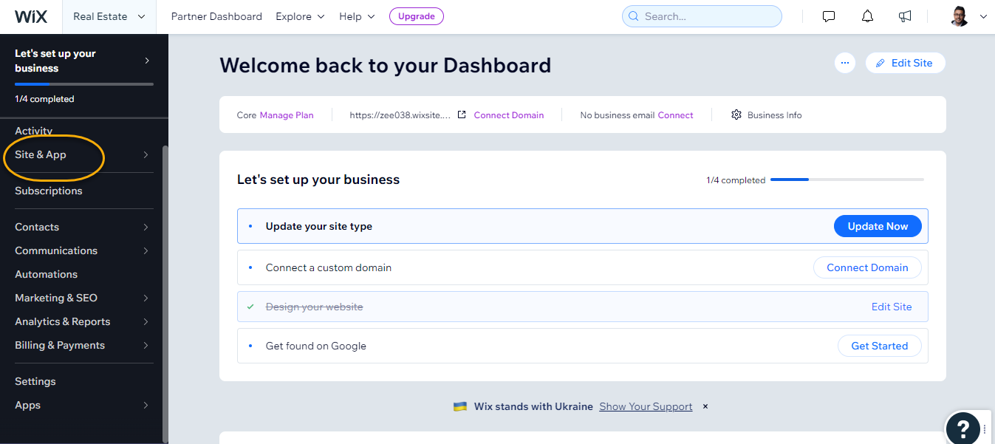Expand the Help menu
The image size is (995, 444).
coord(357,16)
